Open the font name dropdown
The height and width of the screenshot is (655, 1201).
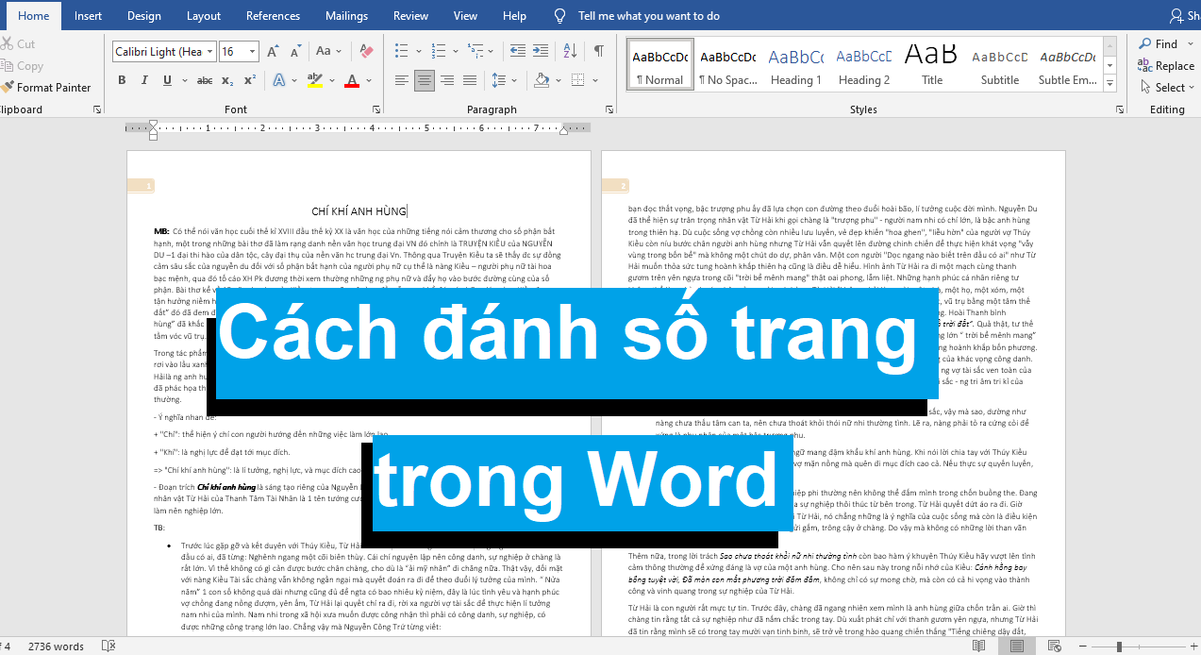(x=209, y=52)
